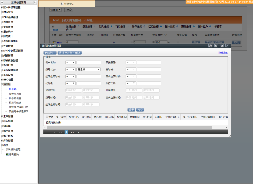Open 拨号器设置 in the sidebar
Screen dimensions: 253x184
15,98
